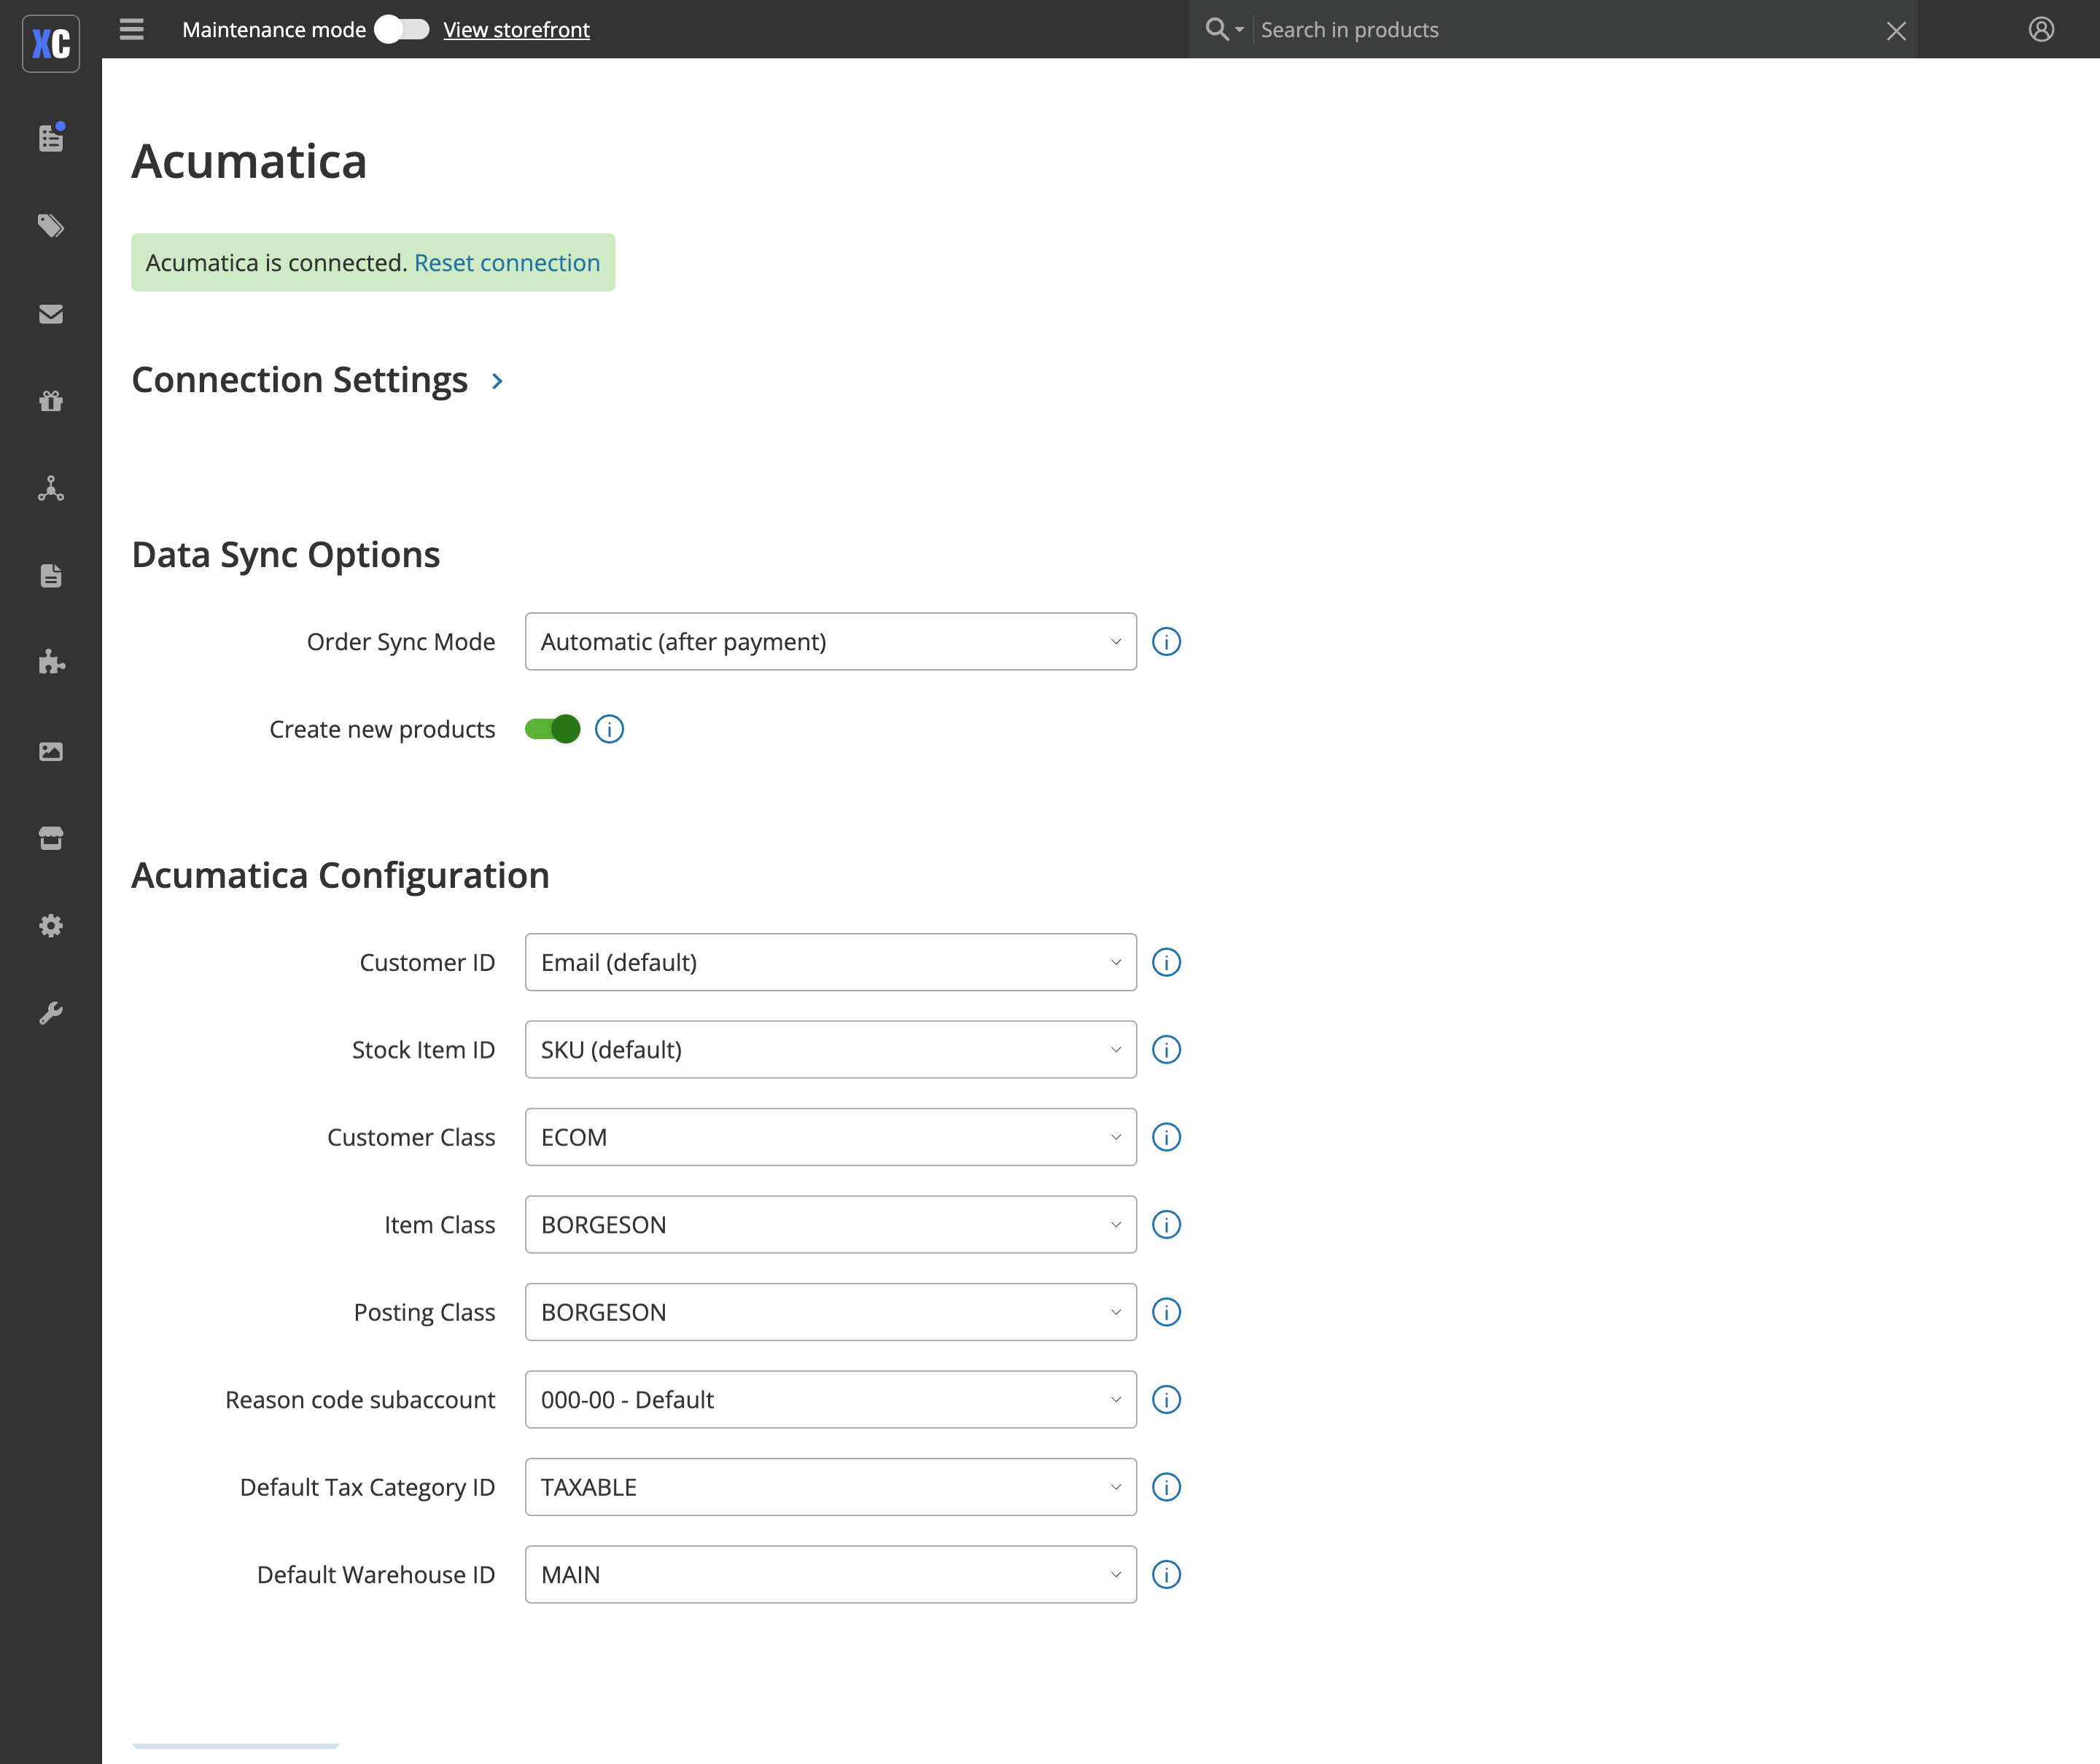Click the hamburger menu icon
The height and width of the screenshot is (1764, 2100).
coord(132,30)
